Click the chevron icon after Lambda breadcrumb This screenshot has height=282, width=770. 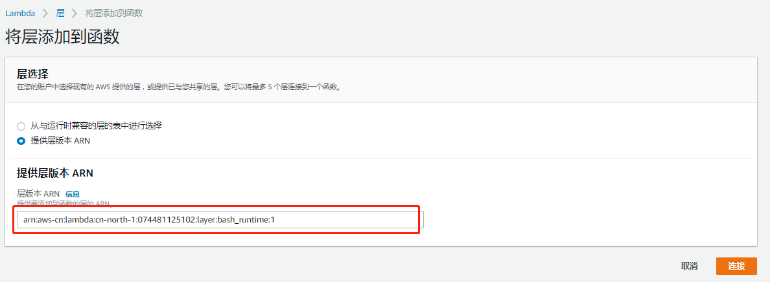coord(45,13)
